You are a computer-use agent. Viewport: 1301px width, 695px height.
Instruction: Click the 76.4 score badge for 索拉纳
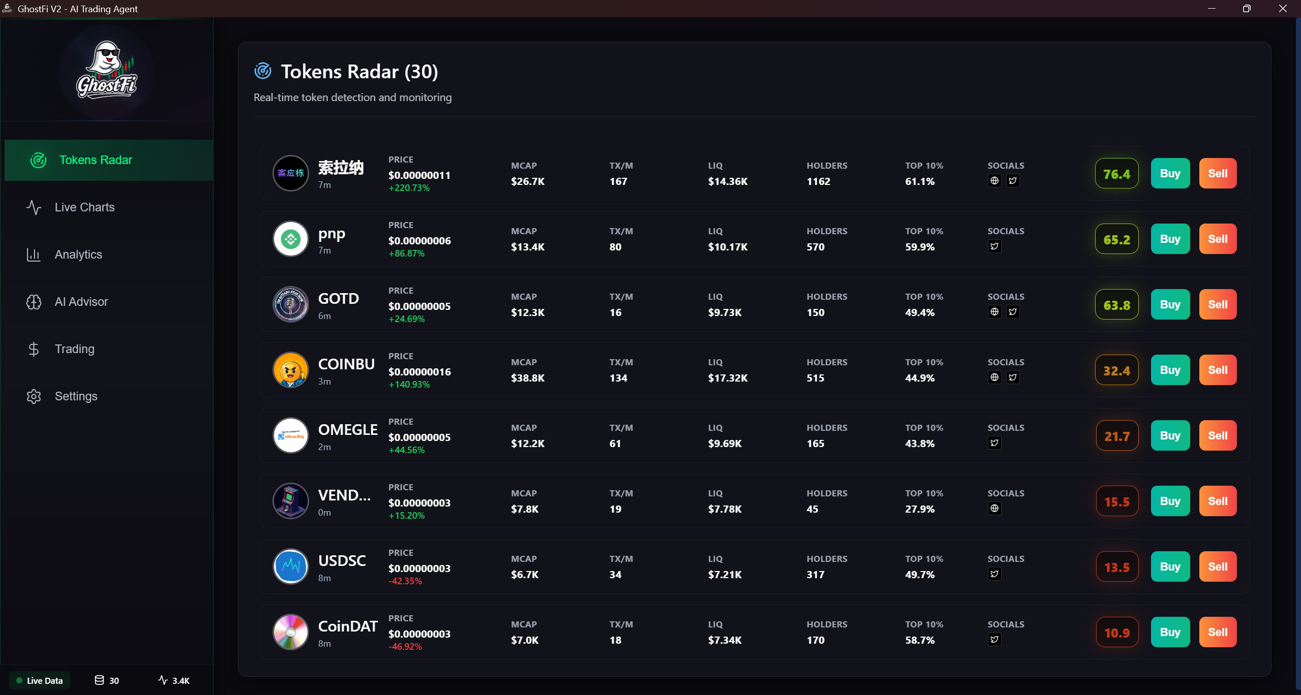coord(1116,173)
